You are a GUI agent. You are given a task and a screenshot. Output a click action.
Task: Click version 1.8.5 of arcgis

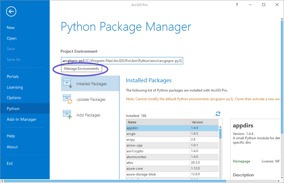[194, 133]
